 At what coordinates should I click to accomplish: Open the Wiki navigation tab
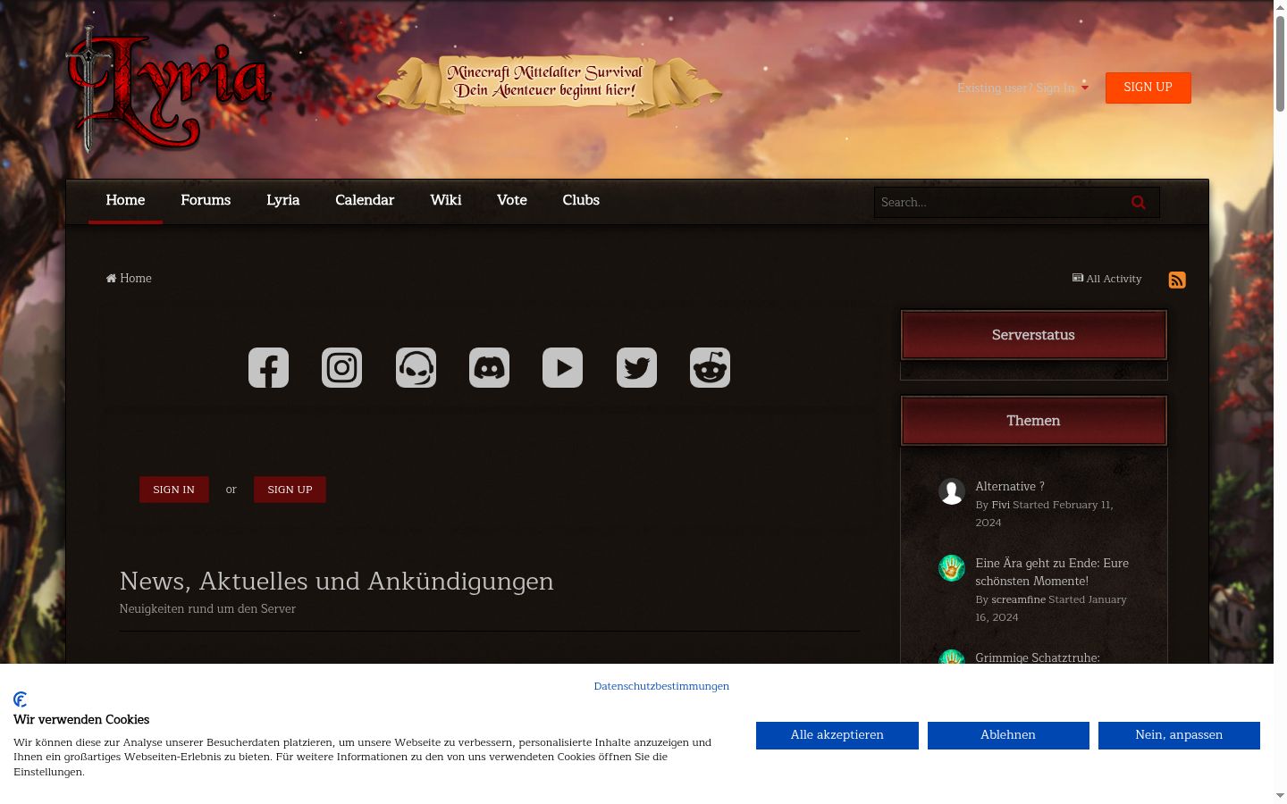click(445, 201)
